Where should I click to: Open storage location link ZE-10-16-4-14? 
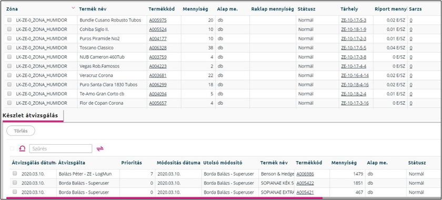pyautogui.click(x=355, y=75)
